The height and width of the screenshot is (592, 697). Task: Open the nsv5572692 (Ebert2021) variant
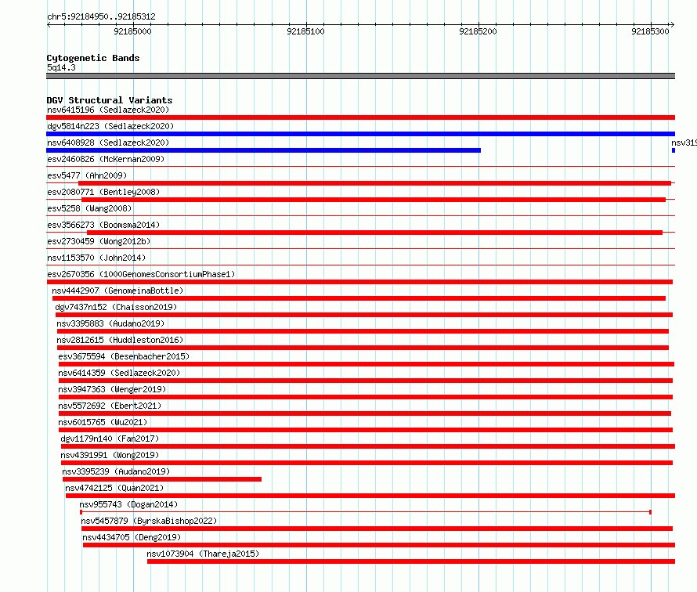tap(110, 406)
